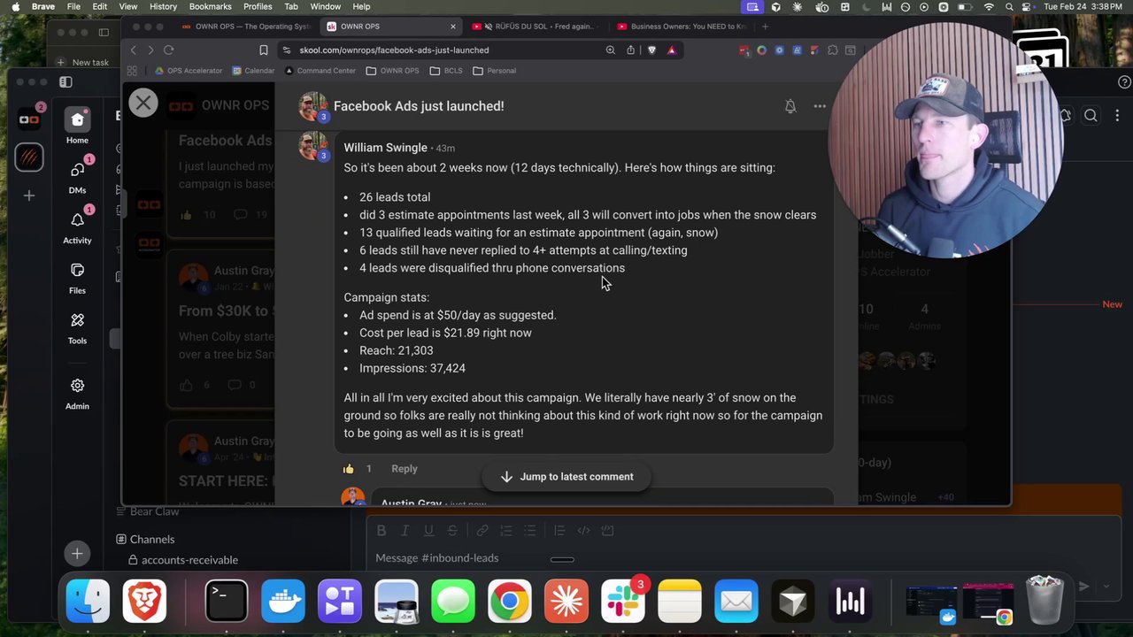Open Slack Files section
This screenshot has width=1133, height=637.
pos(77,276)
